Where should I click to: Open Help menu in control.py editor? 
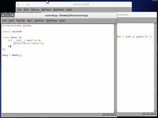click(62, 21)
